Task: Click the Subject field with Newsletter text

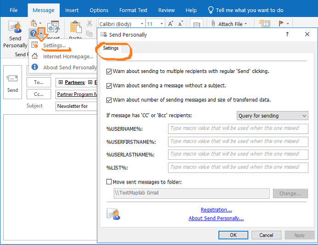Action: (x=76, y=106)
